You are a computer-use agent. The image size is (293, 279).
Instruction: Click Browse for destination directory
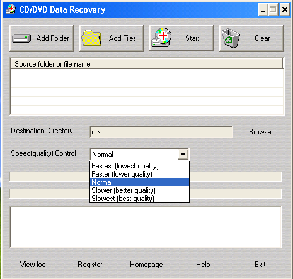pyautogui.click(x=260, y=132)
